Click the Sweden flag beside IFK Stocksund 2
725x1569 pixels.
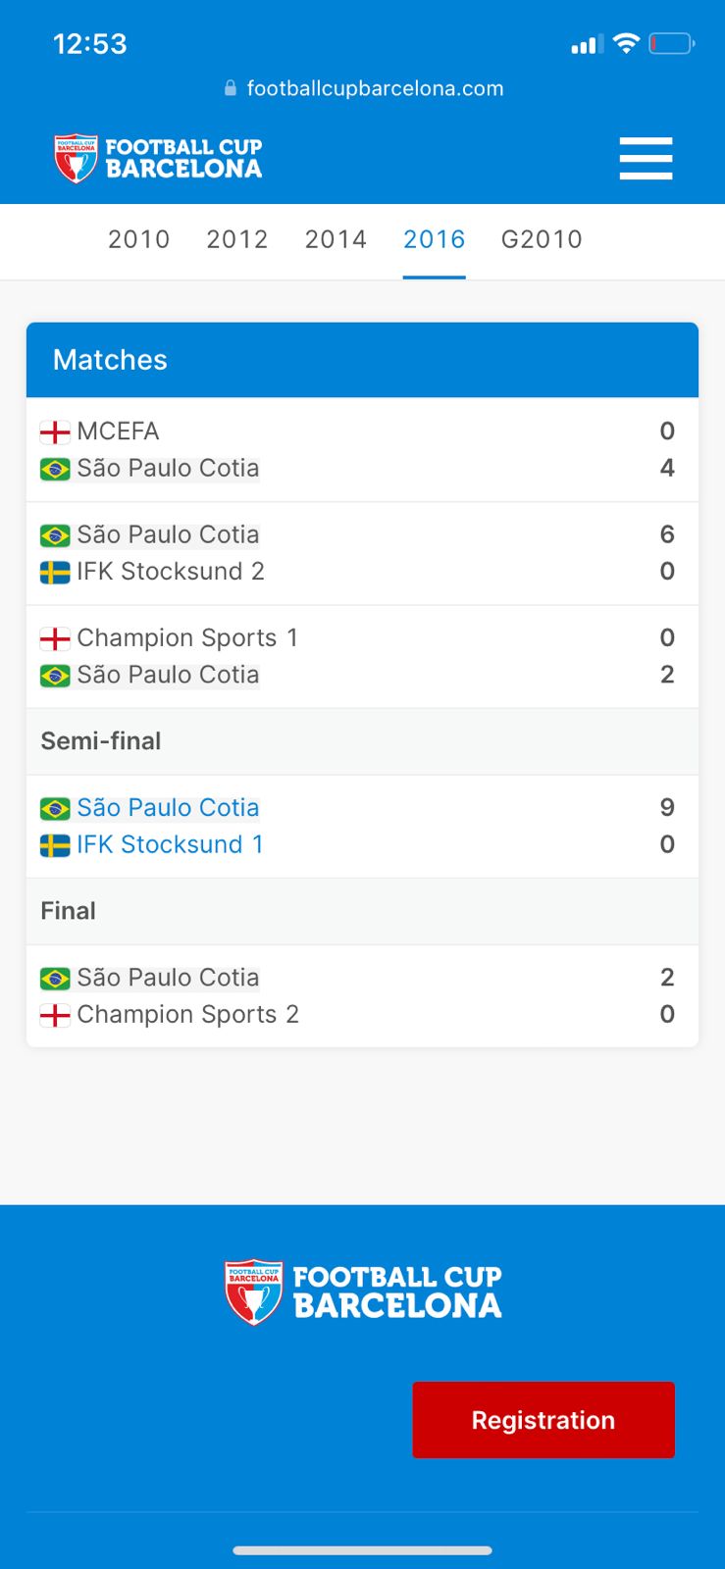coord(55,572)
